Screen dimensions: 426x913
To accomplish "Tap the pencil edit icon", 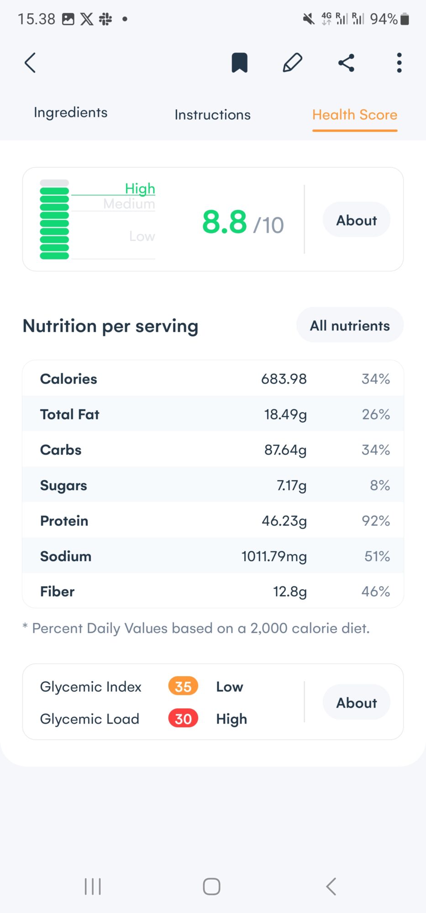I will [292, 63].
